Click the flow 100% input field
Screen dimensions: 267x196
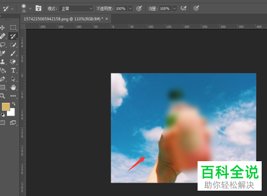tap(166, 9)
